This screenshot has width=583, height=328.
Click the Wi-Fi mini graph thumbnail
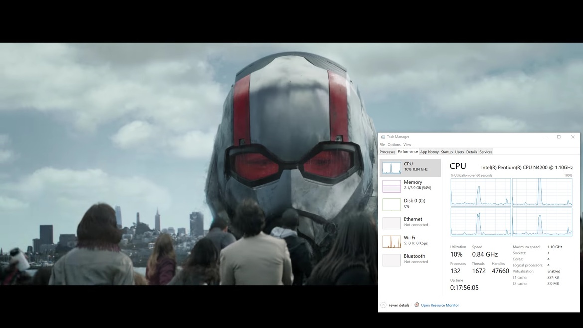click(x=392, y=242)
